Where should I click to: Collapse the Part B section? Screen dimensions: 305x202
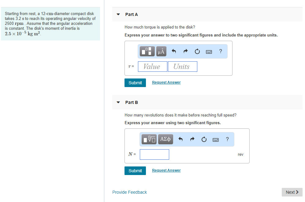[x=118, y=102]
